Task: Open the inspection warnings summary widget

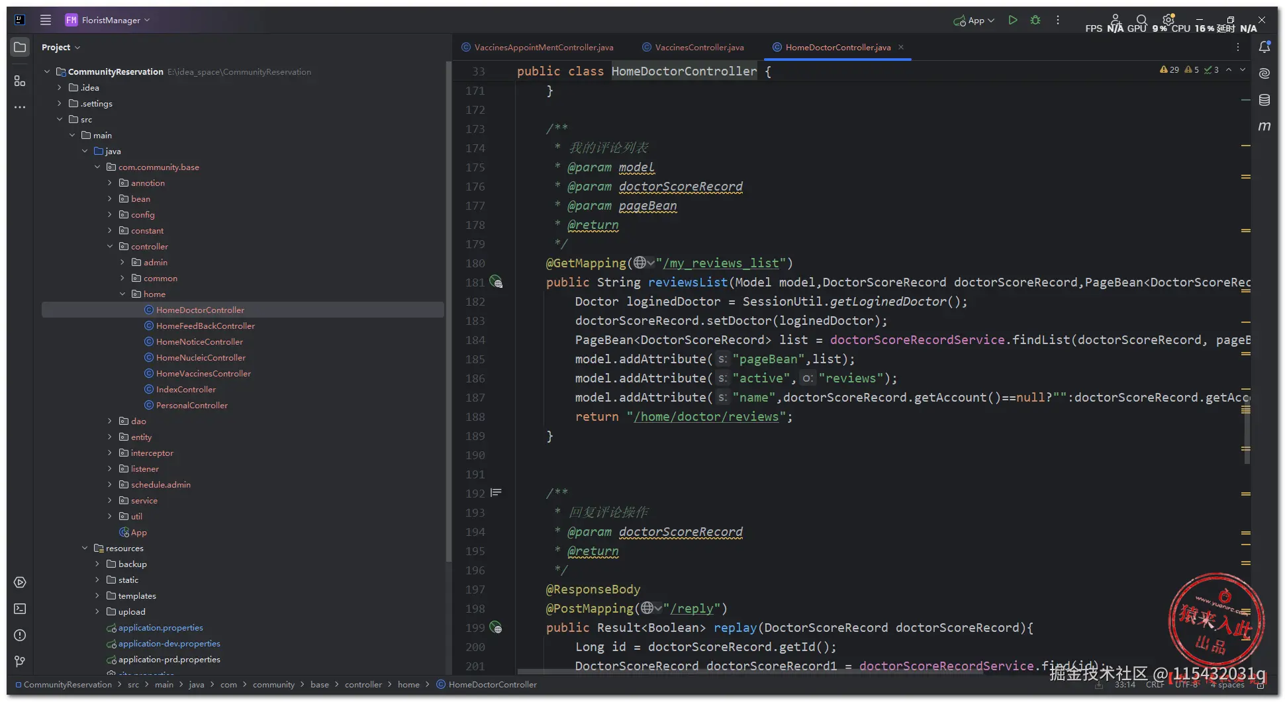Action: (1189, 69)
